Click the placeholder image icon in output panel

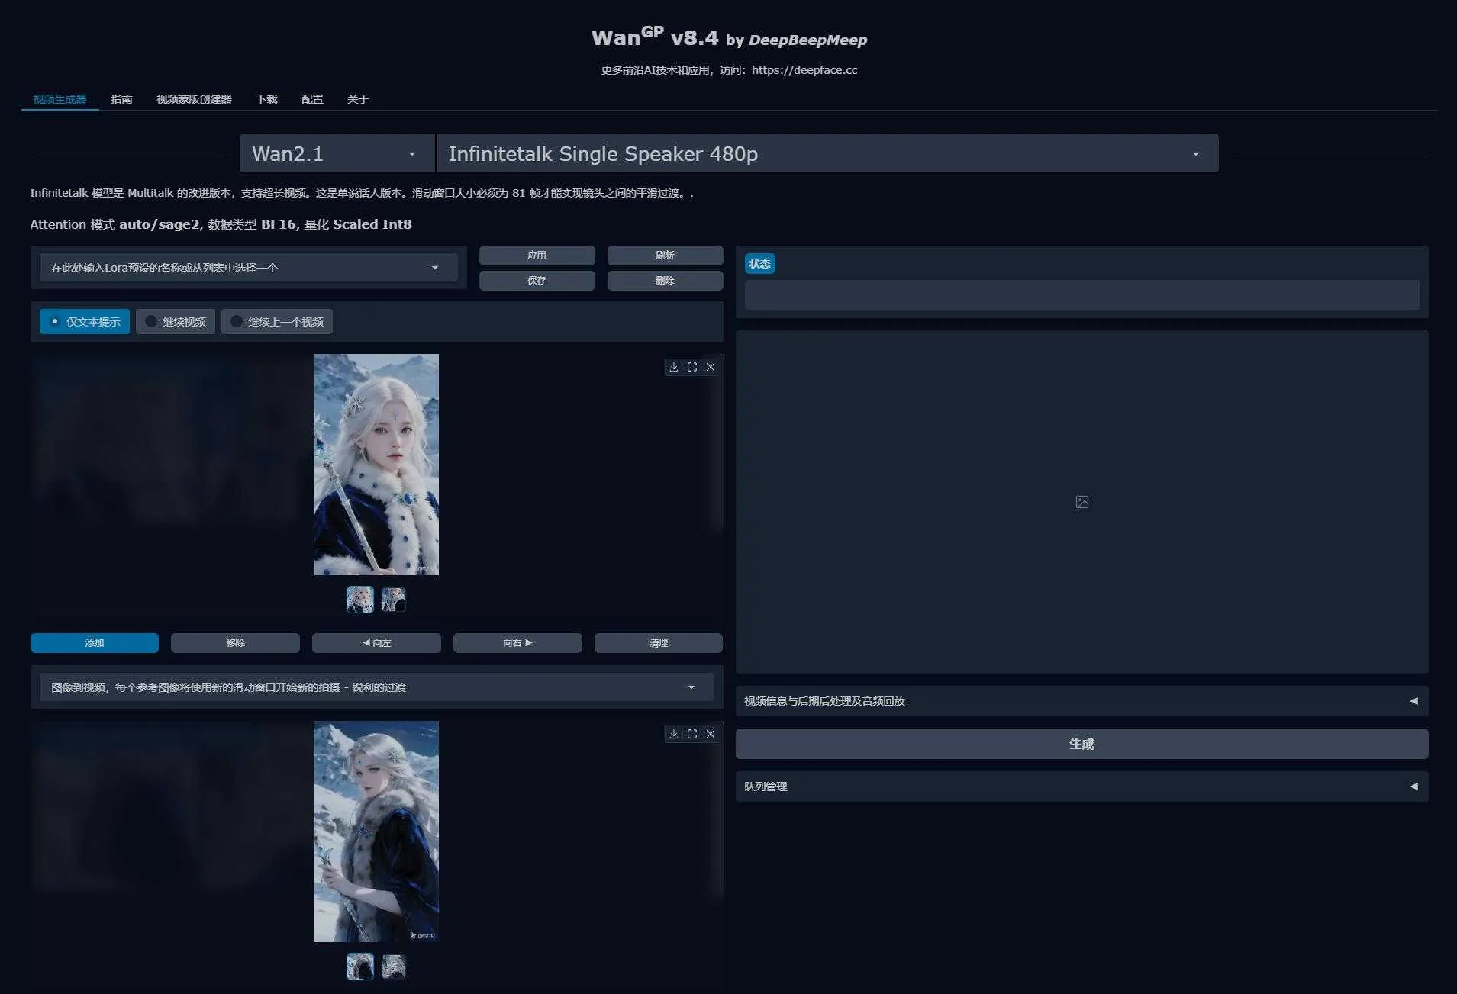point(1081,502)
